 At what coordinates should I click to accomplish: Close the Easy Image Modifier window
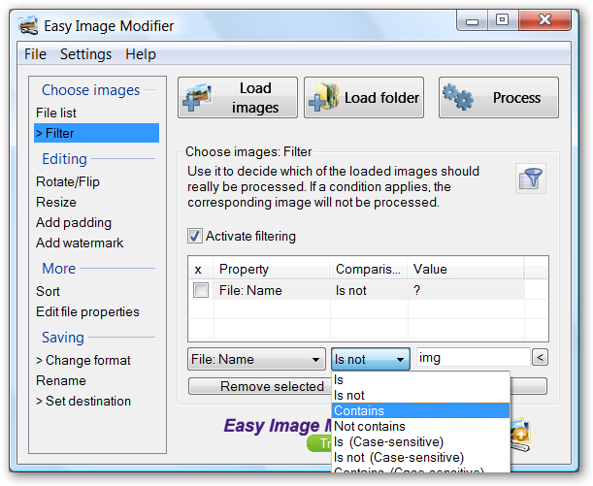pos(544,20)
